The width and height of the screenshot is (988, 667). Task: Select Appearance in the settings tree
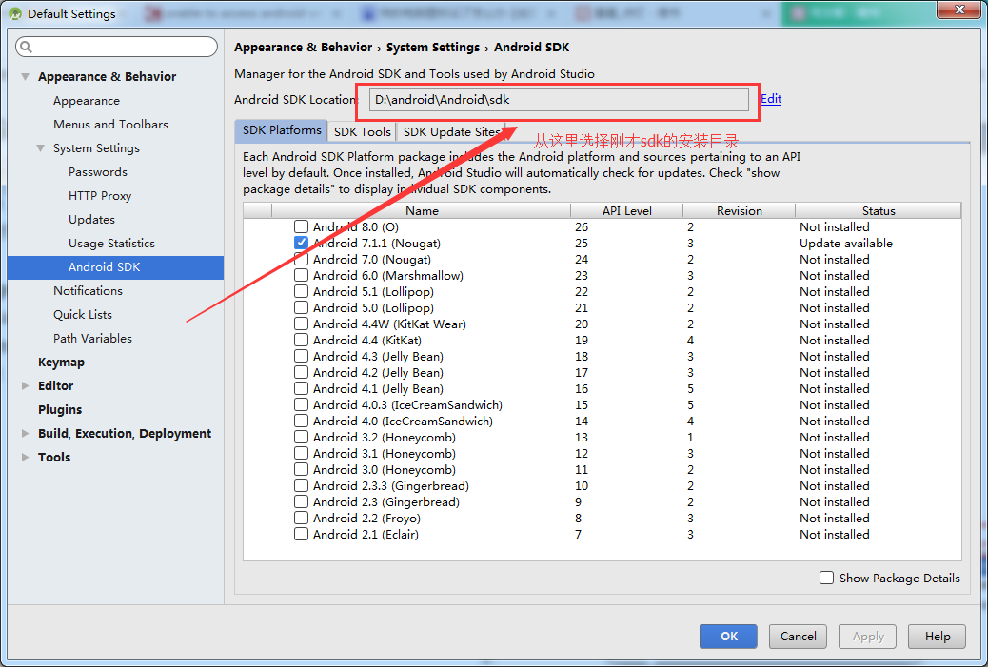[x=87, y=101]
